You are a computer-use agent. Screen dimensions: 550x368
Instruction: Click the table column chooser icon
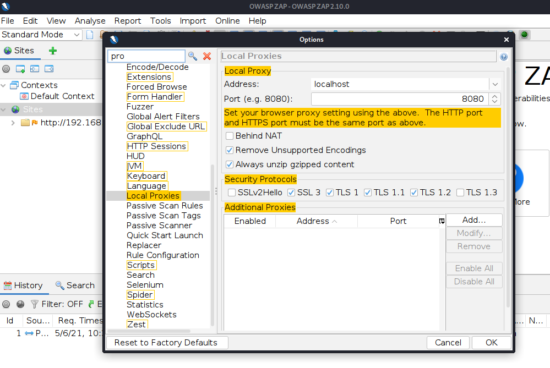point(442,221)
